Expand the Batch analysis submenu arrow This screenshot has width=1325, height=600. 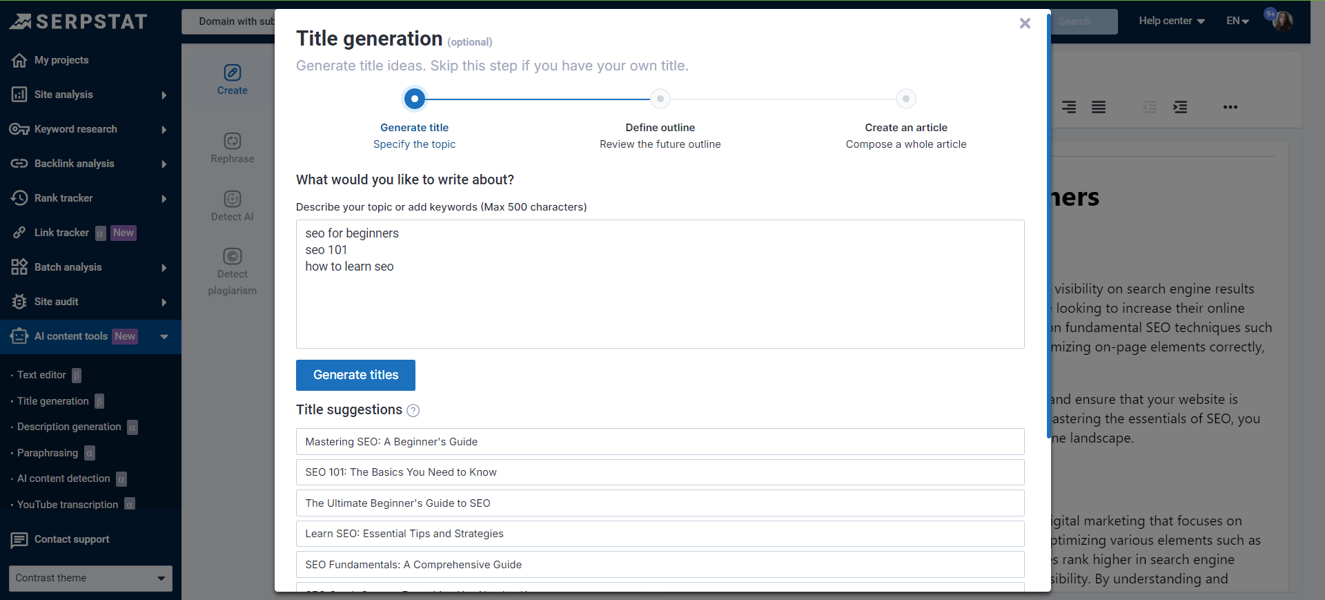(164, 268)
